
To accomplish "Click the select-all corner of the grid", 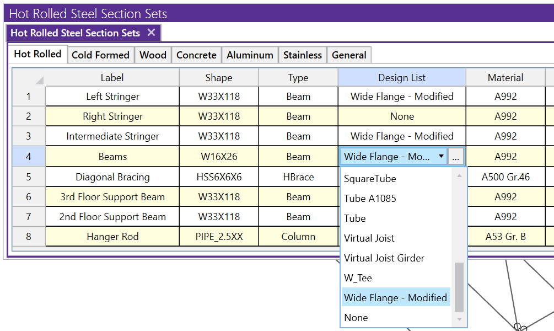I will click(29, 78).
